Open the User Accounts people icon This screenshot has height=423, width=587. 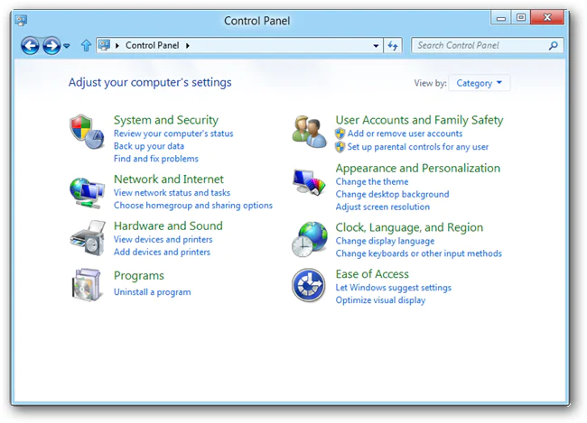click(x=309, y=132)
